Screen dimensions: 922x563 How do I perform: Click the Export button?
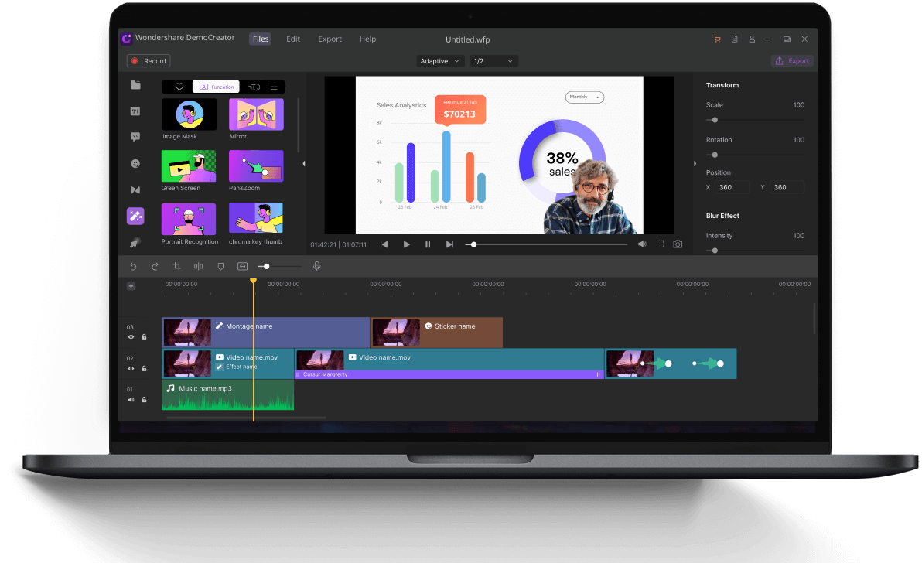pyautogui.click(x=792, y=61)
